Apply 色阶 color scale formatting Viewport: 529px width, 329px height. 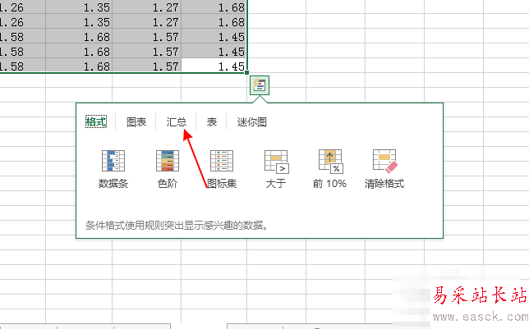168,168
